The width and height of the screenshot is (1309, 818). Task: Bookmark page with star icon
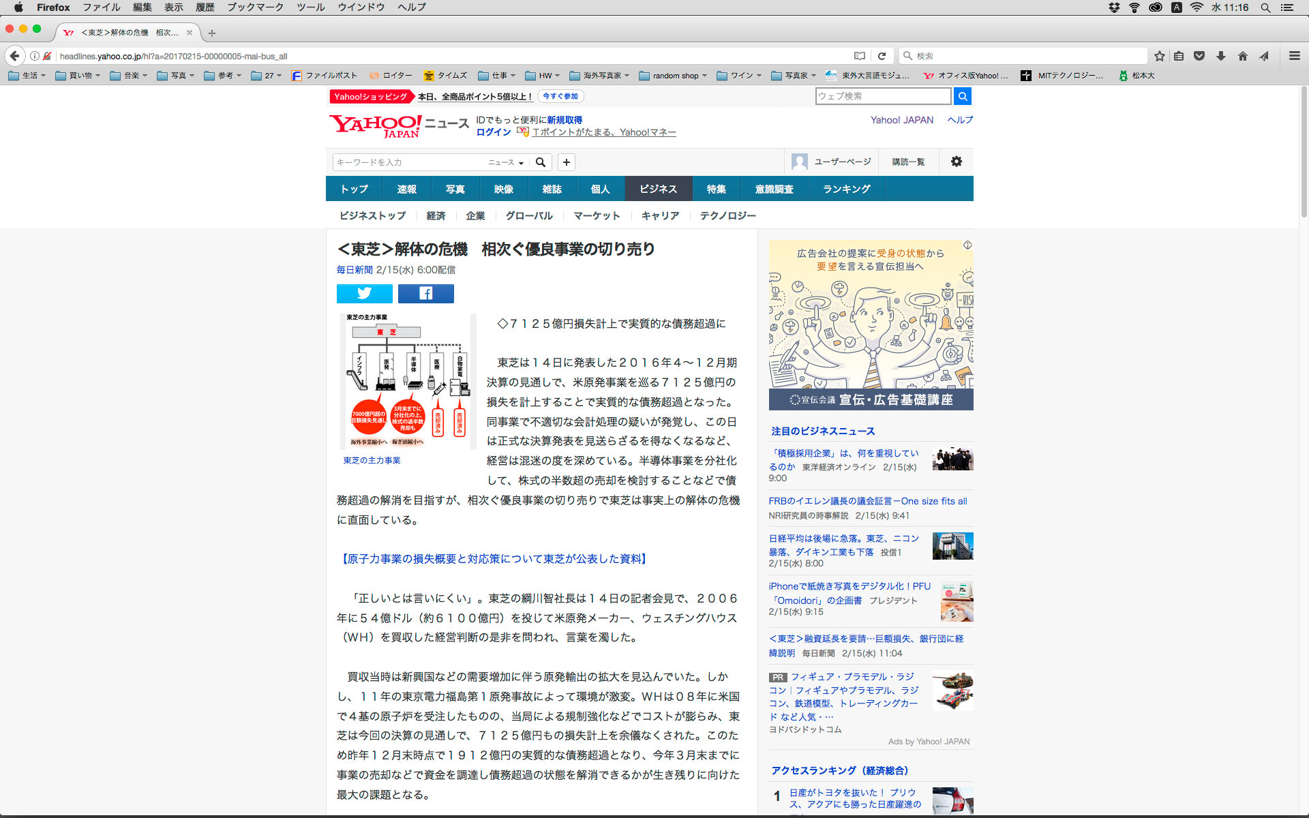coord(1159,56)
